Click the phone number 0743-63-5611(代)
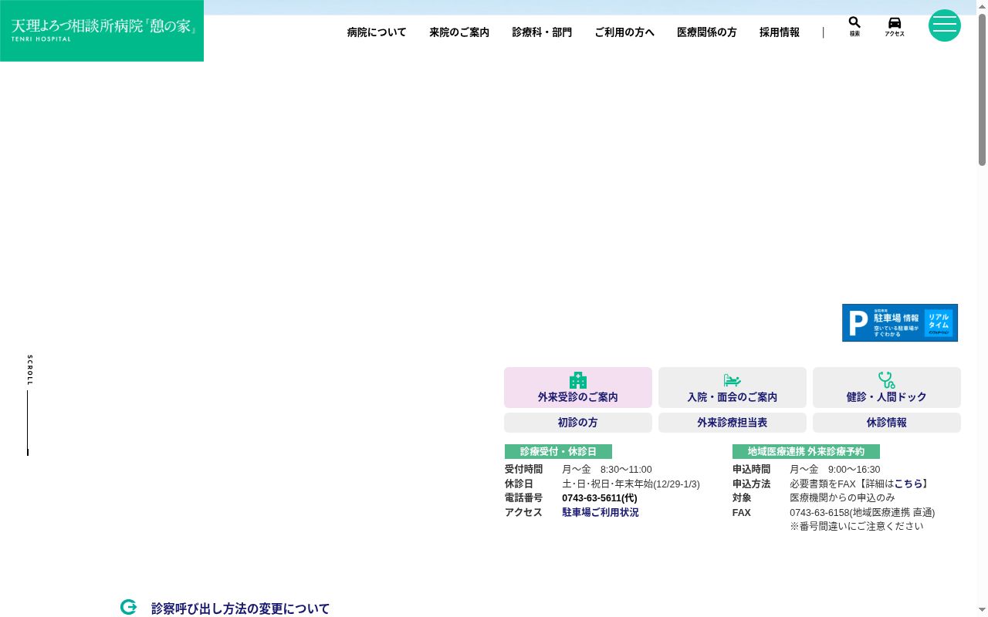The image size is (988, 617). [600, 498]
